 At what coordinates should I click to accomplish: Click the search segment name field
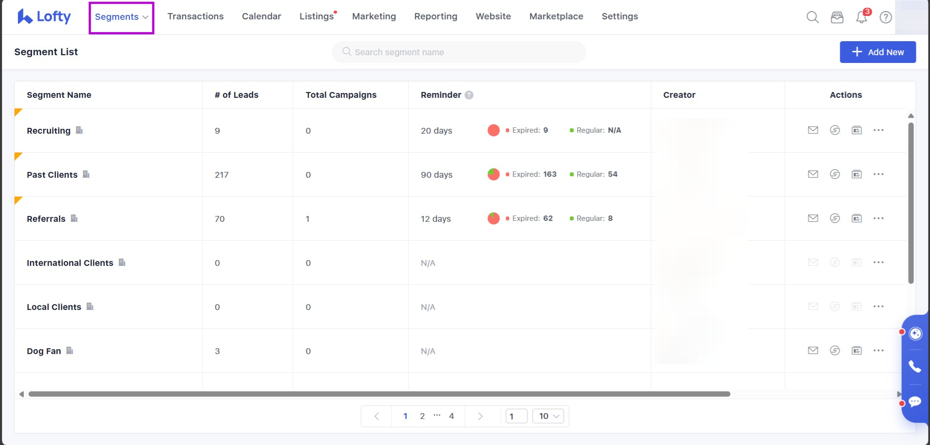tap(458, 52)
